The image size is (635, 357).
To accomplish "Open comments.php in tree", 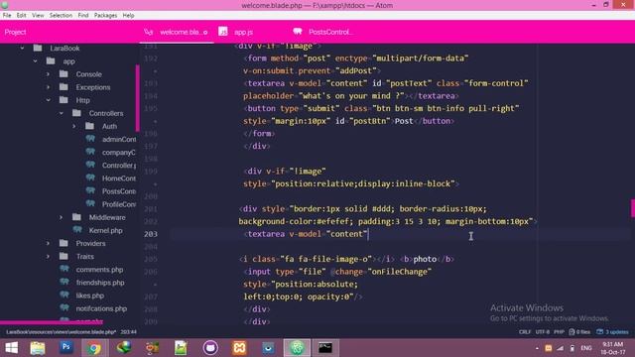I will (99, 270).
